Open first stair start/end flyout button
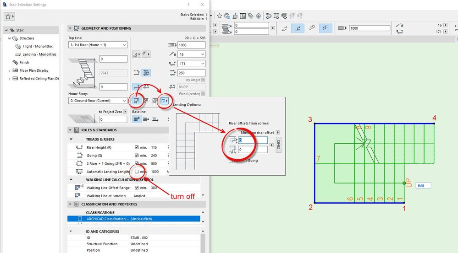 (137, 54)
